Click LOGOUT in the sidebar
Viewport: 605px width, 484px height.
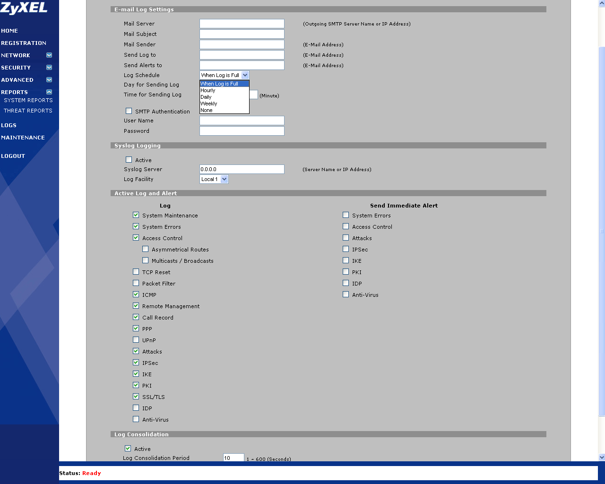click(13, 156)
